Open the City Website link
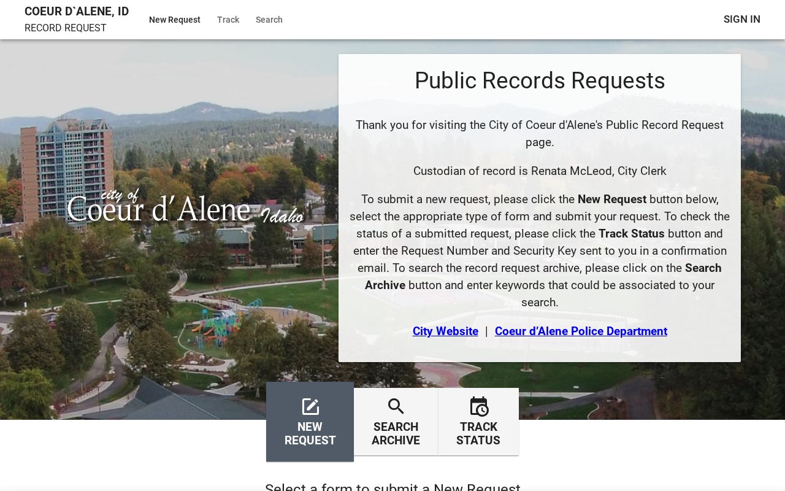 445,331
